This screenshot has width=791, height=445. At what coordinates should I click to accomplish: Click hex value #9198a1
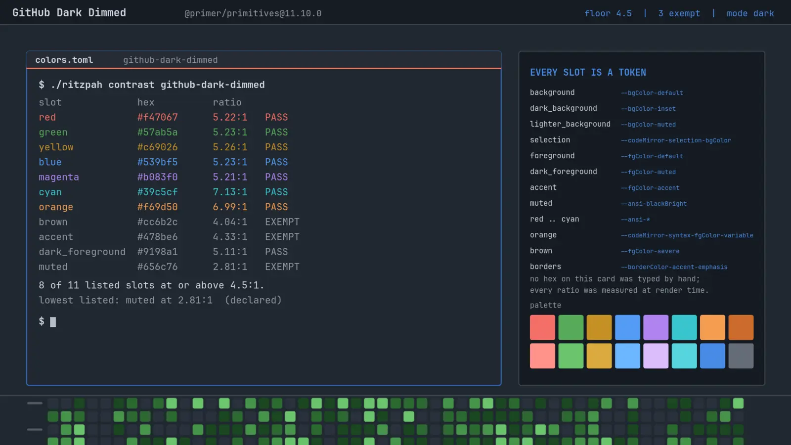(x=157, y=252)
